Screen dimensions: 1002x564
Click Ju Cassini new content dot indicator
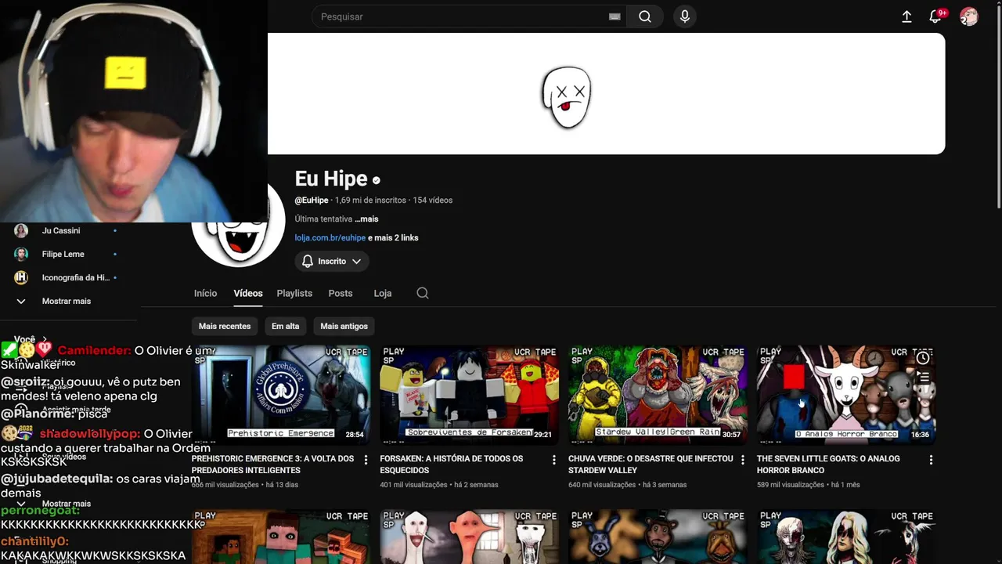115,230
